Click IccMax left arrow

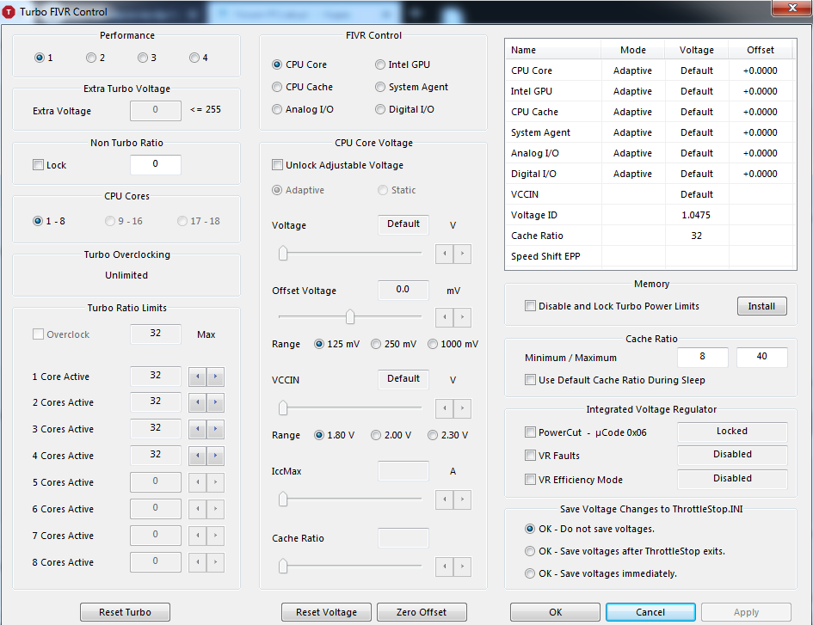click(444, 499)
